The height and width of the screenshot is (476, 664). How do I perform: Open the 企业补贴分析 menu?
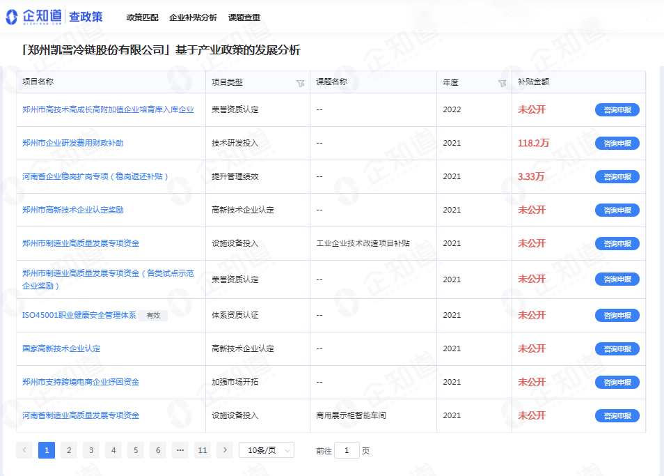[x=193, y=17]
